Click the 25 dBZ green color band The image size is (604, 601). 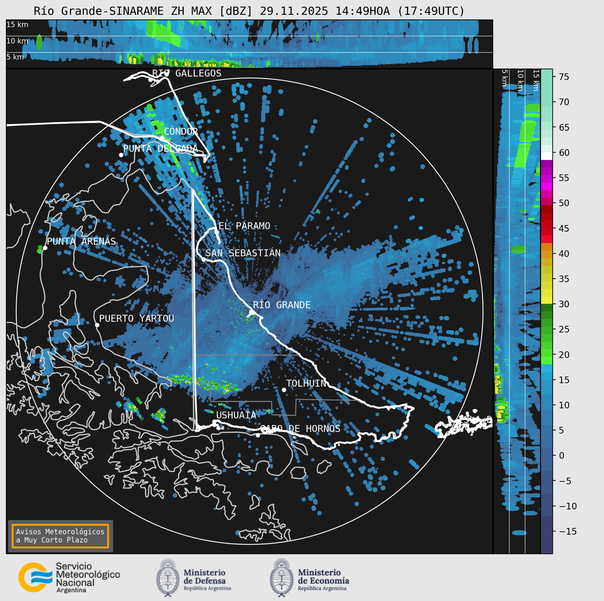[547, 330]
